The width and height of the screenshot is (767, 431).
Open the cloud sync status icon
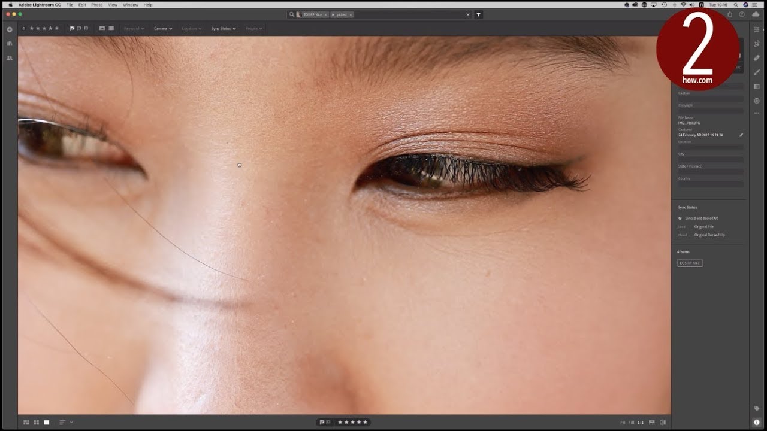(x=756, y=14)
